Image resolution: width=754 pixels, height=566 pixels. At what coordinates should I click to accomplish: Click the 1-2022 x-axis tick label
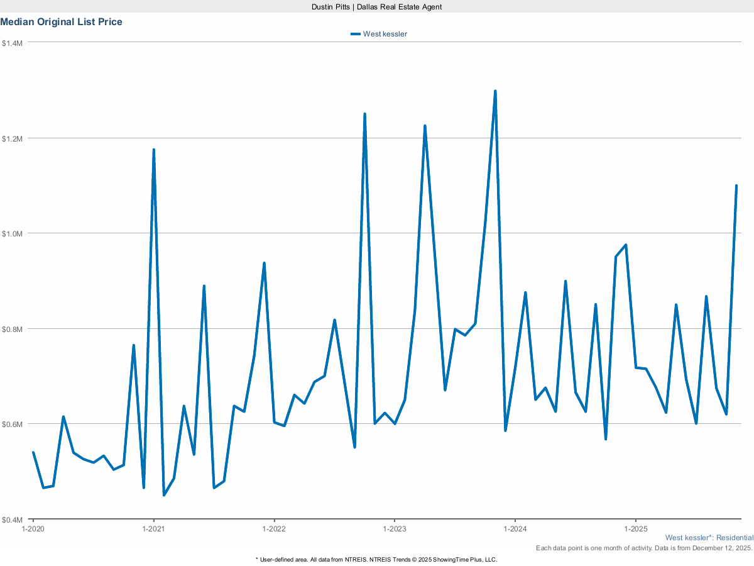point(274,529)
